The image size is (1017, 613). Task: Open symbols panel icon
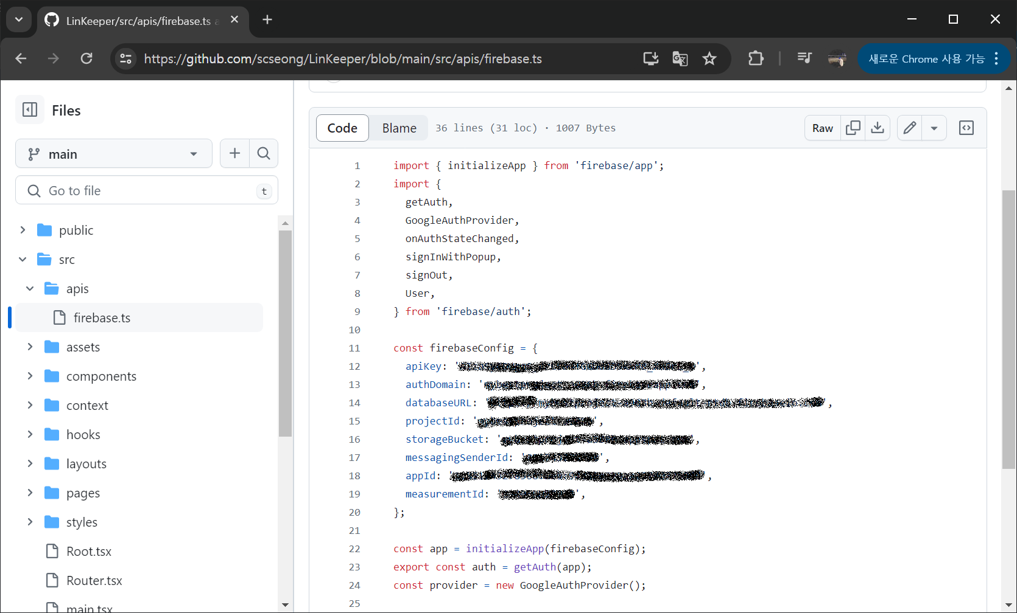[x=966, y=128]
